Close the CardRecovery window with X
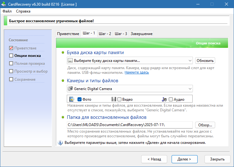The width and height of the screenshot is (234, 167). click(226, 4)
